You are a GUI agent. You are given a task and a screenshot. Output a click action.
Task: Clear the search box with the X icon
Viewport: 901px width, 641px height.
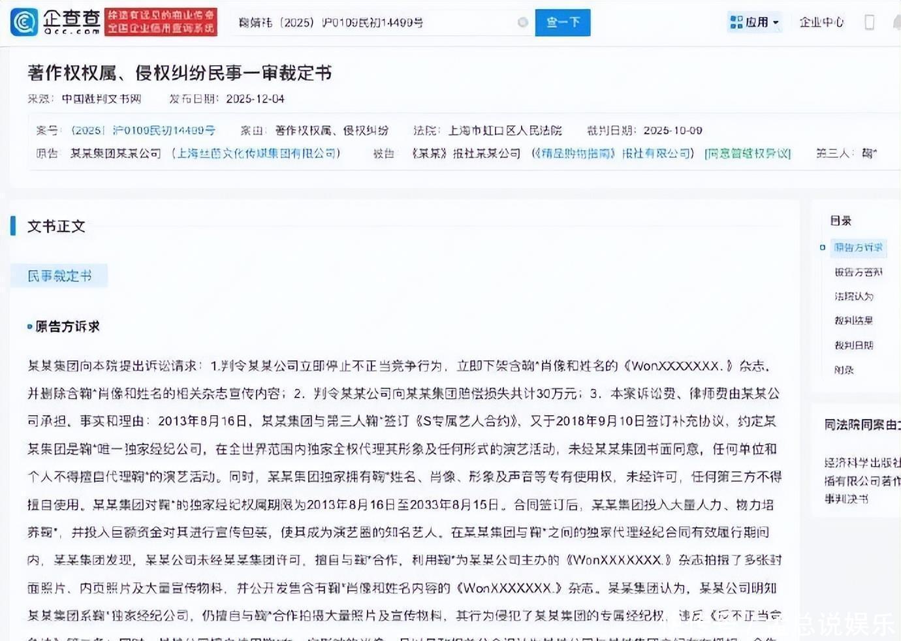pos(522,23)
